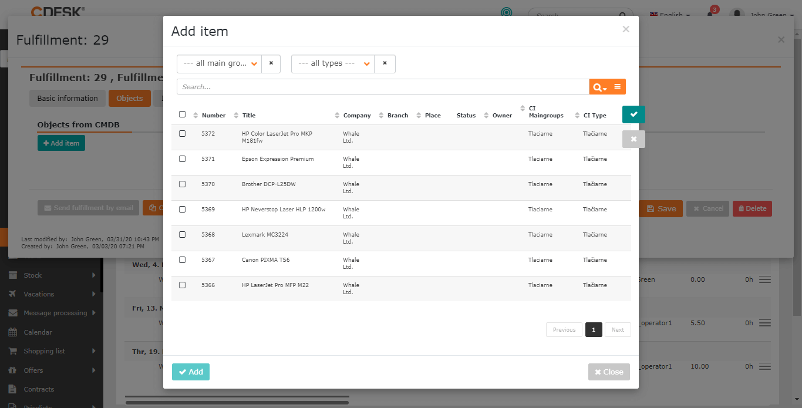
Task: Click Send fulfillment by email button
Action: 89,208
